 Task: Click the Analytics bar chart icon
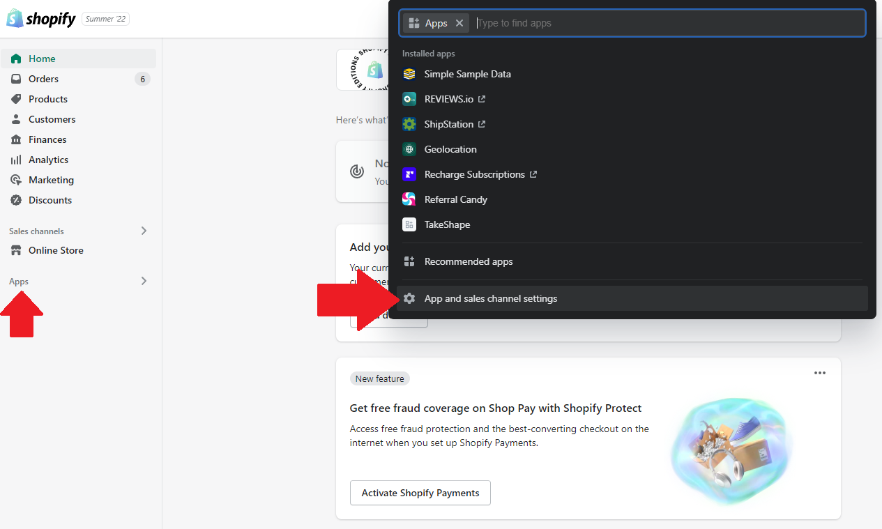[x=16, y=160]
